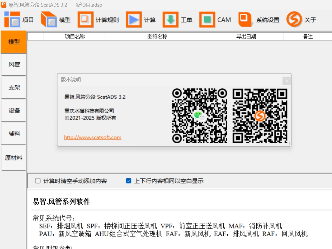The height and width of the screenshot is (249, 332).
Task: Select the 辅料 side tab
Action: [14, 134]
